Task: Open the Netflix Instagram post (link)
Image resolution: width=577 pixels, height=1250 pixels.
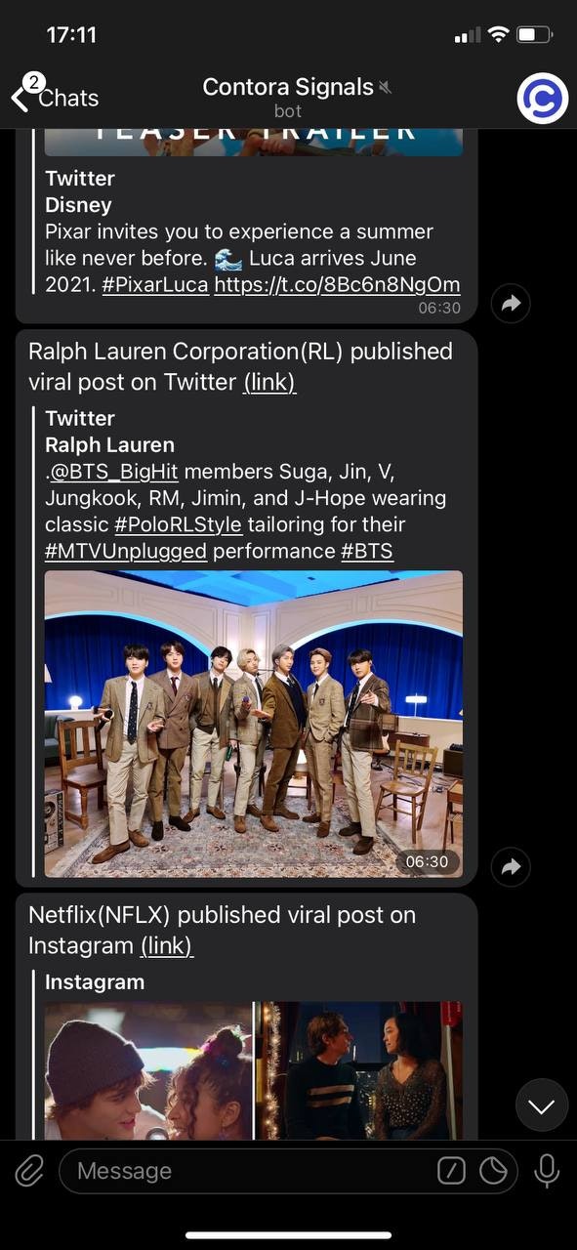Action: click(x=167, y=945)
